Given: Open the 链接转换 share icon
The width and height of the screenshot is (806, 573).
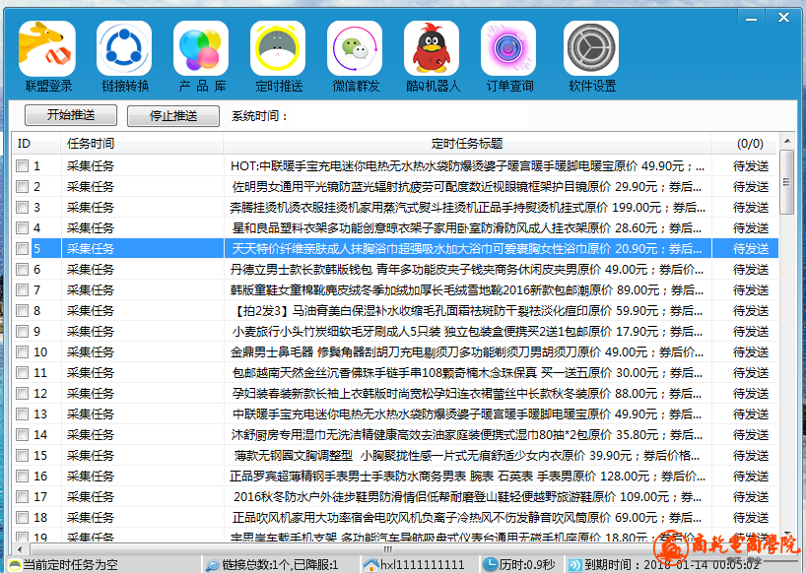Looking at the screenshot, I should 124,49.
